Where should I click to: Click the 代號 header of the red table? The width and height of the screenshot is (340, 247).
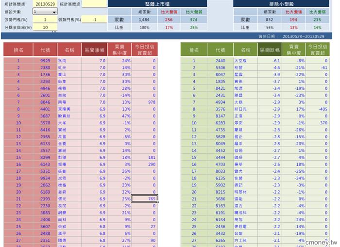click(45, 50)
